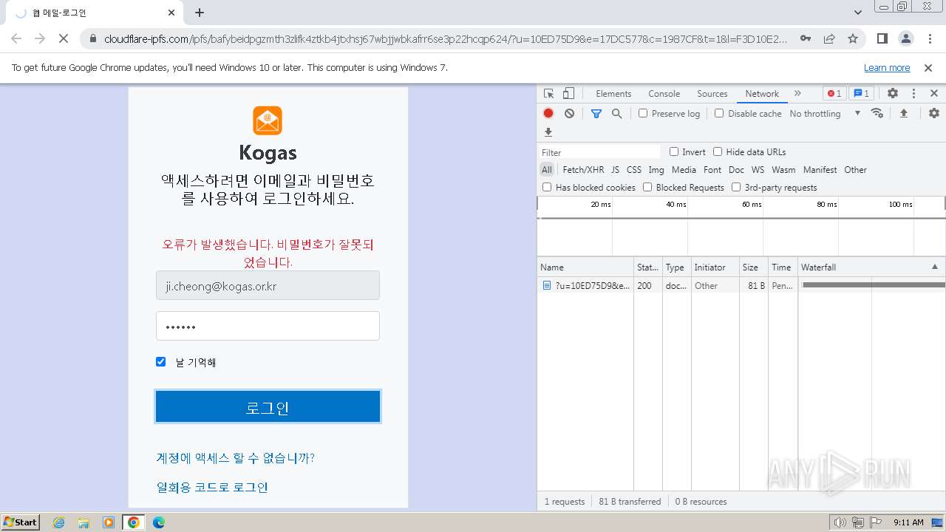The image size is (946, 532).
Task: Check 3rd-party requests option
Action: (x=736, y=188)
